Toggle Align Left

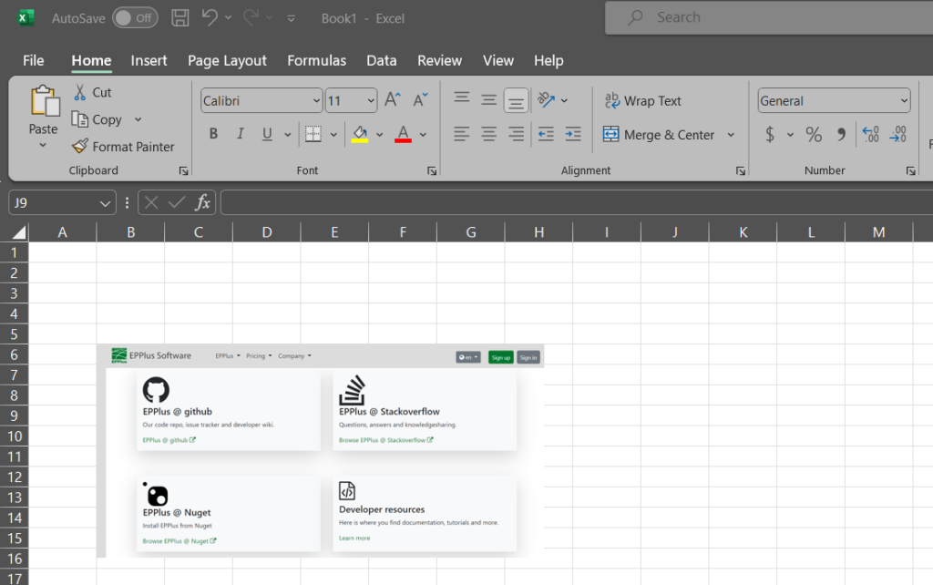461,134
